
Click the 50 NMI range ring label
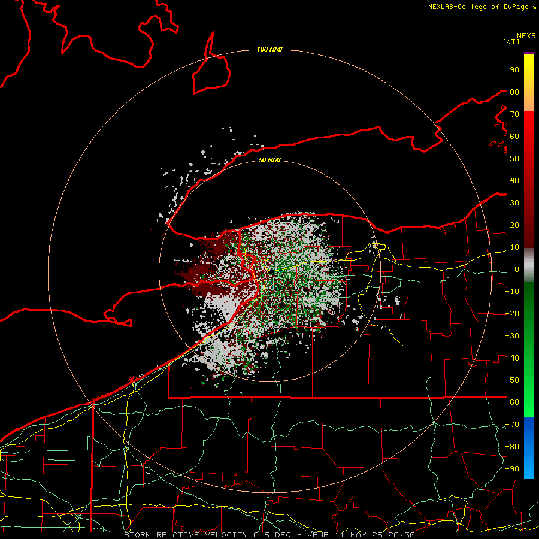[269, 160]
